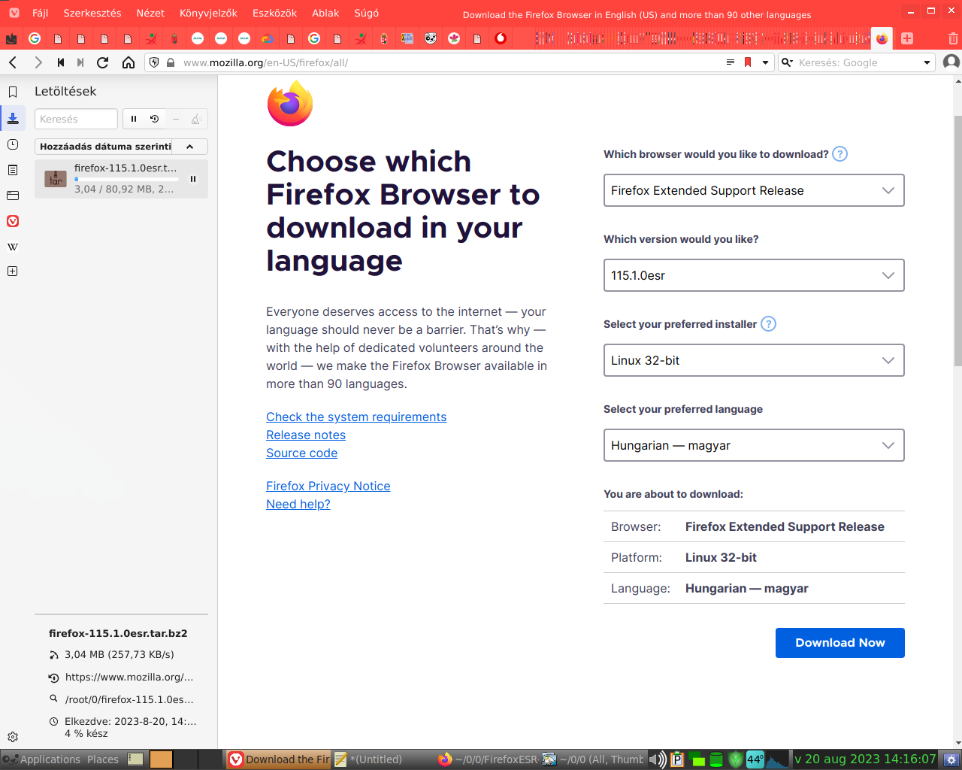Open the Firefox Extended Support Release dropdown
The width and height of the screenshot is (962, 770).
754,190
